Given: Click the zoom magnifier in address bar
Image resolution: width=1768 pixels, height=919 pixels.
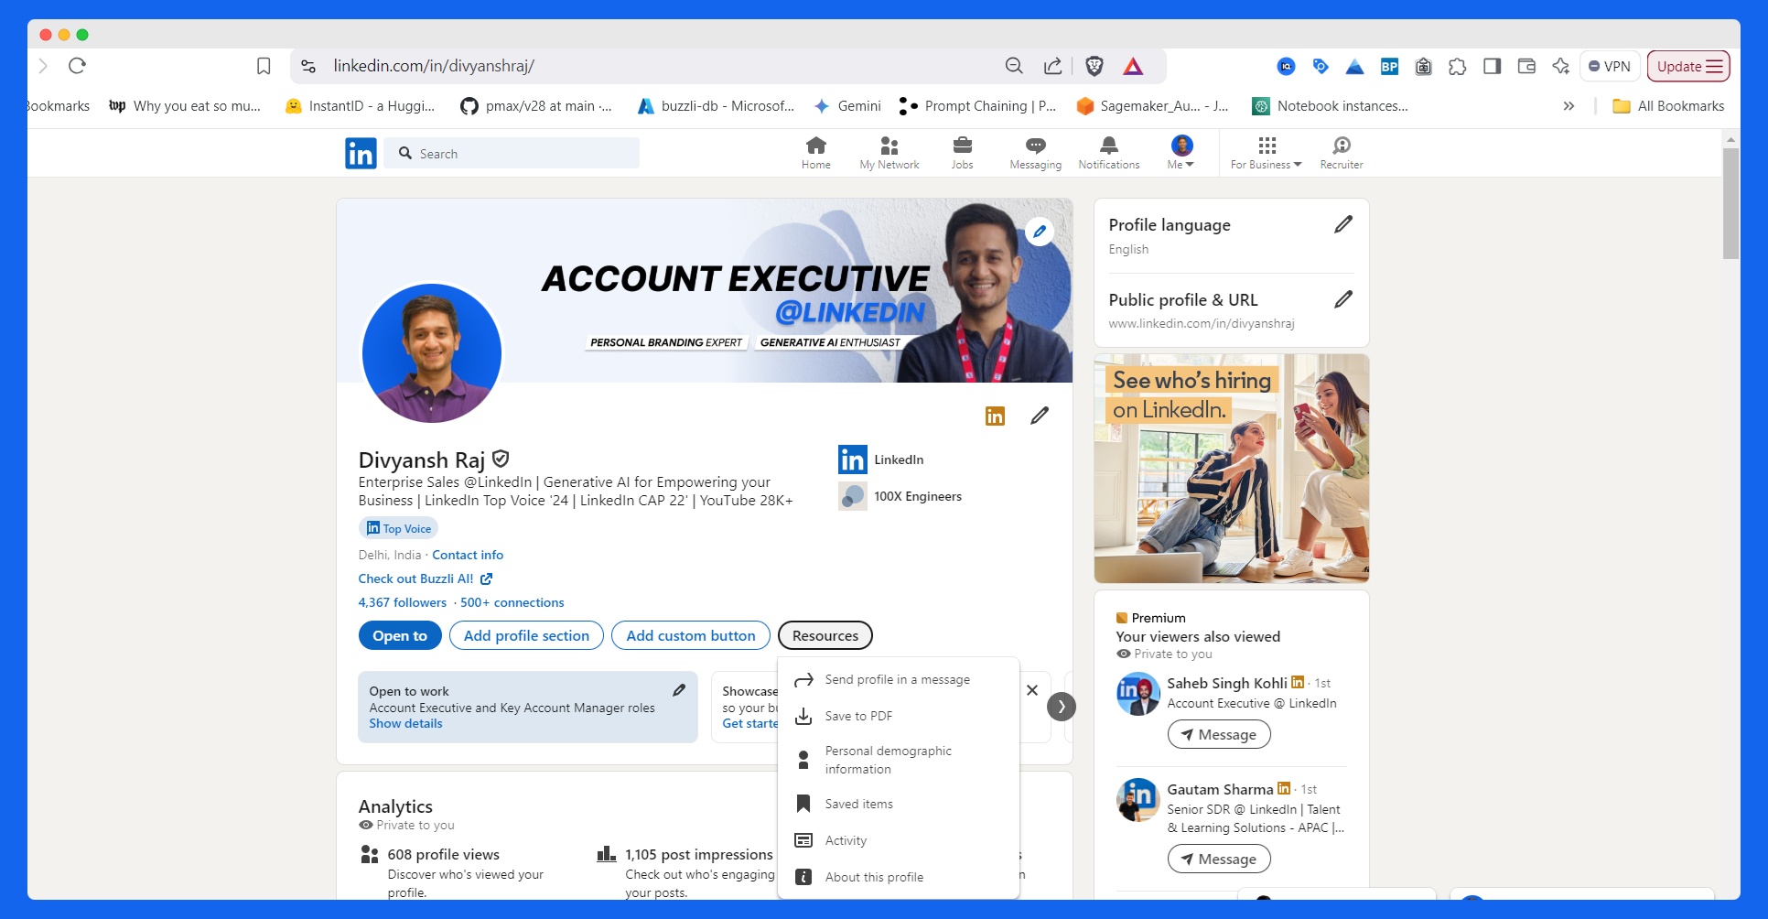Looking at the screenshot, I should [1014, 66].
